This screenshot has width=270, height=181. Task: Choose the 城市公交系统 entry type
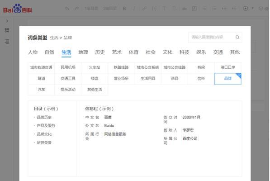coord(148,67)
